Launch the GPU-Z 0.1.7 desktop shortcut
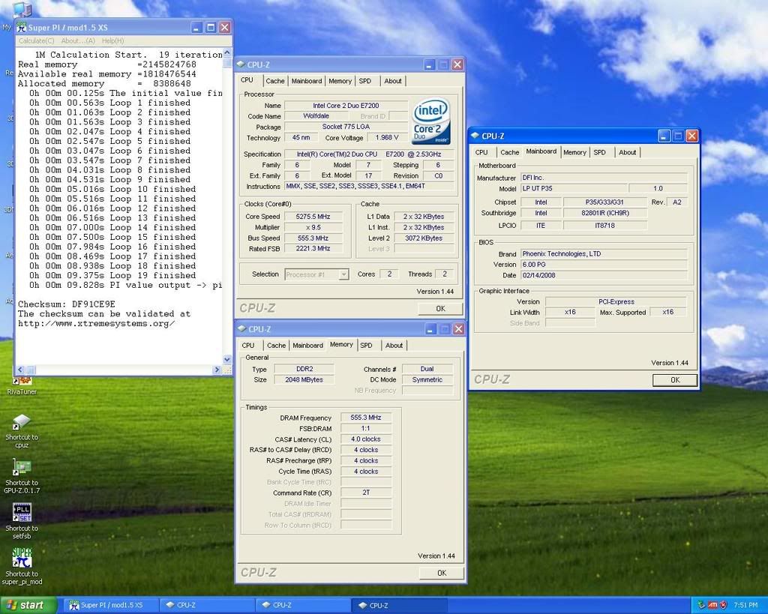Viewport: 768px width, 614px height. [x=22, y=476]
